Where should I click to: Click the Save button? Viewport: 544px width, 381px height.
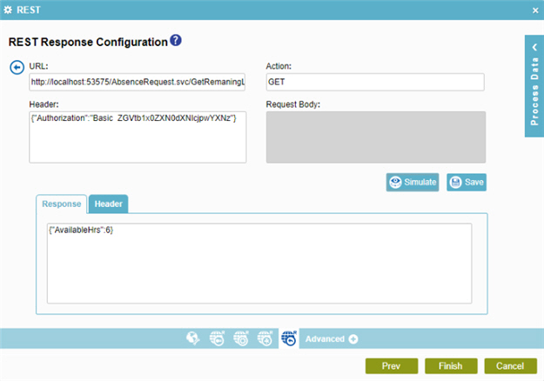point(467,182)
